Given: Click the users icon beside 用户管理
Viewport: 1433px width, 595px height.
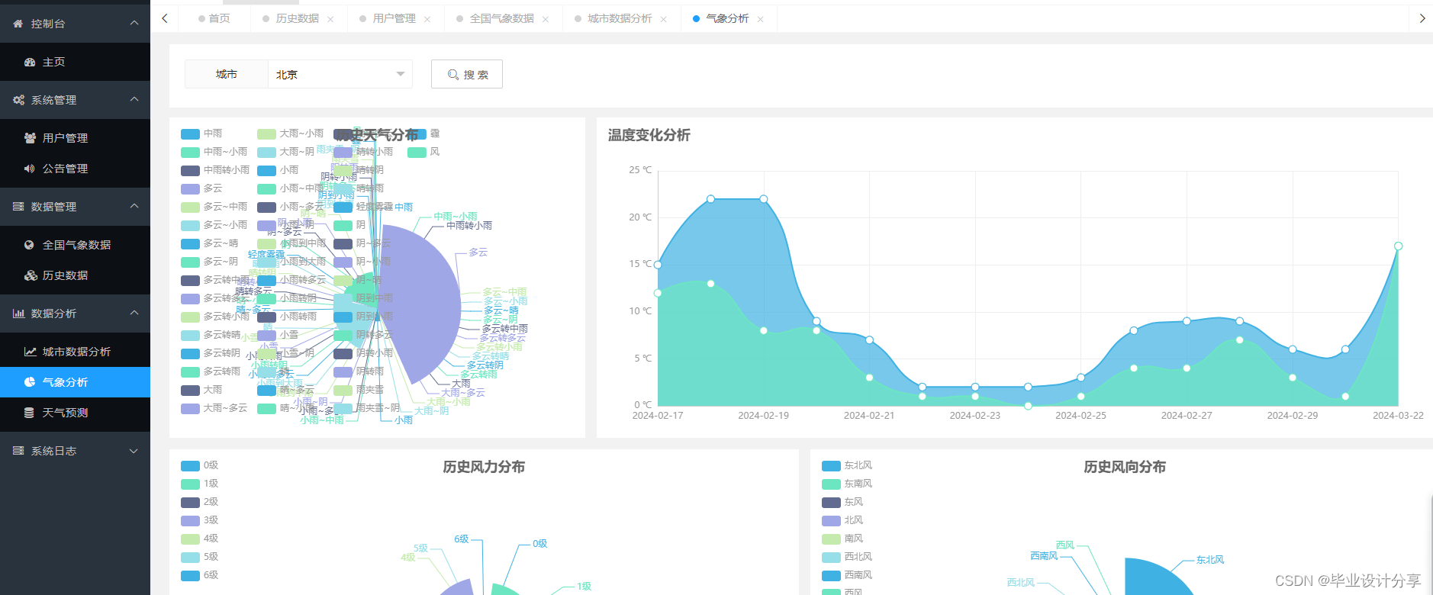Looking at the screenshot, I should (x=30, y=138).
